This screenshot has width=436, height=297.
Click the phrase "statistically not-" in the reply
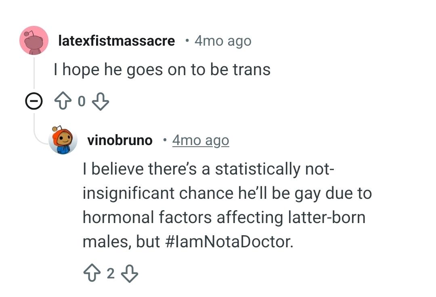(274, 169)
